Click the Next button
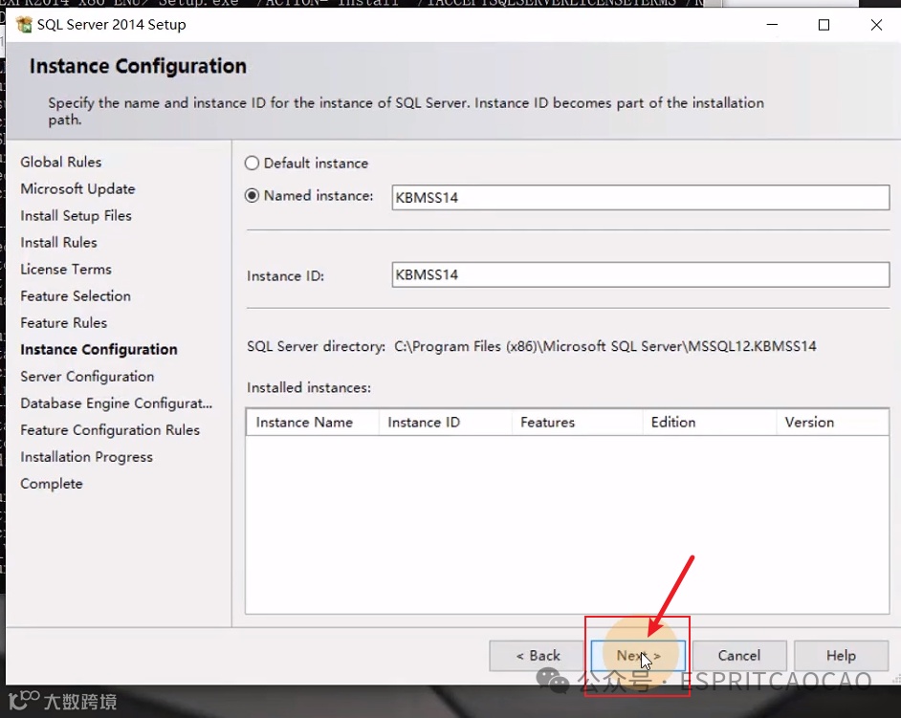 click(638, 656)
